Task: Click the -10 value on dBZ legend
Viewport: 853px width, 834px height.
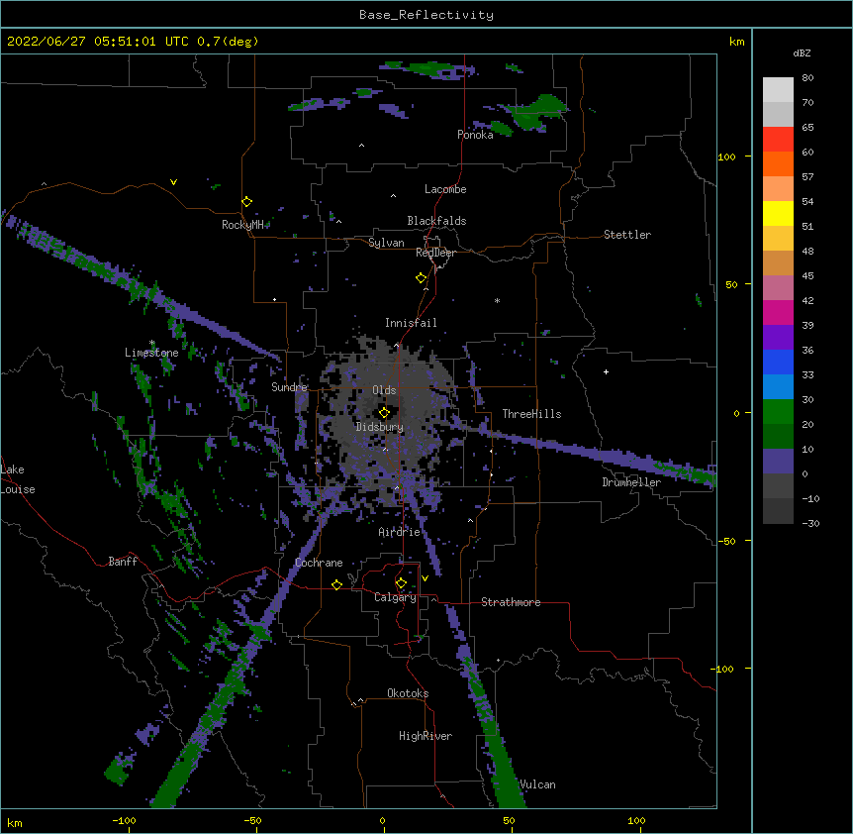Action: [x=810, y=498]
